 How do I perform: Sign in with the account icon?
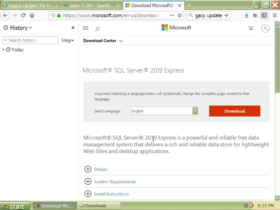click(265, 28)
